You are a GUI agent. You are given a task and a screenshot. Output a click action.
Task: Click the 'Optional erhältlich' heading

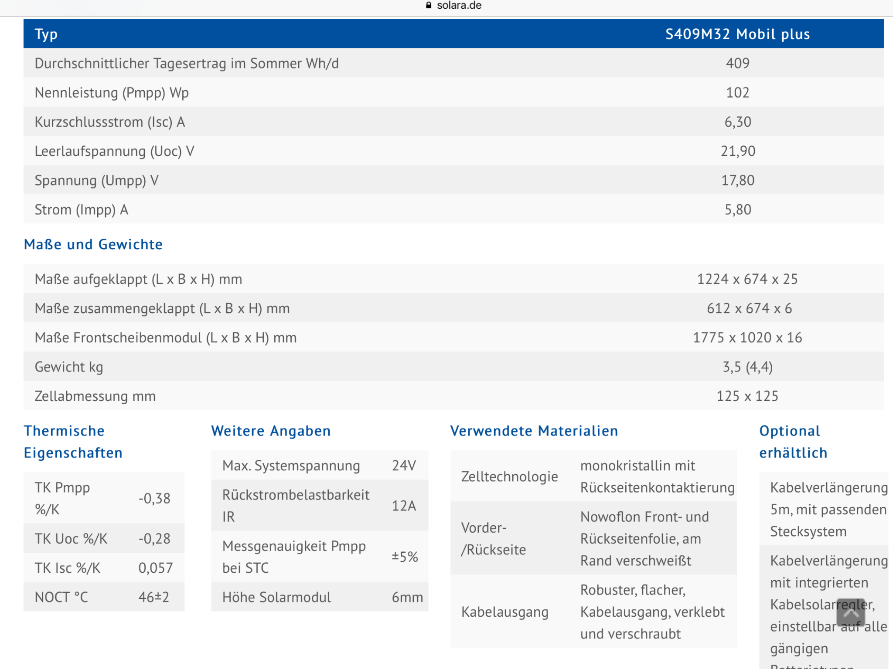[x=794, y=442]
